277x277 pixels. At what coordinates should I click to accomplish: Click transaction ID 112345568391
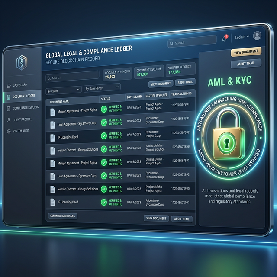coord(180,119)
